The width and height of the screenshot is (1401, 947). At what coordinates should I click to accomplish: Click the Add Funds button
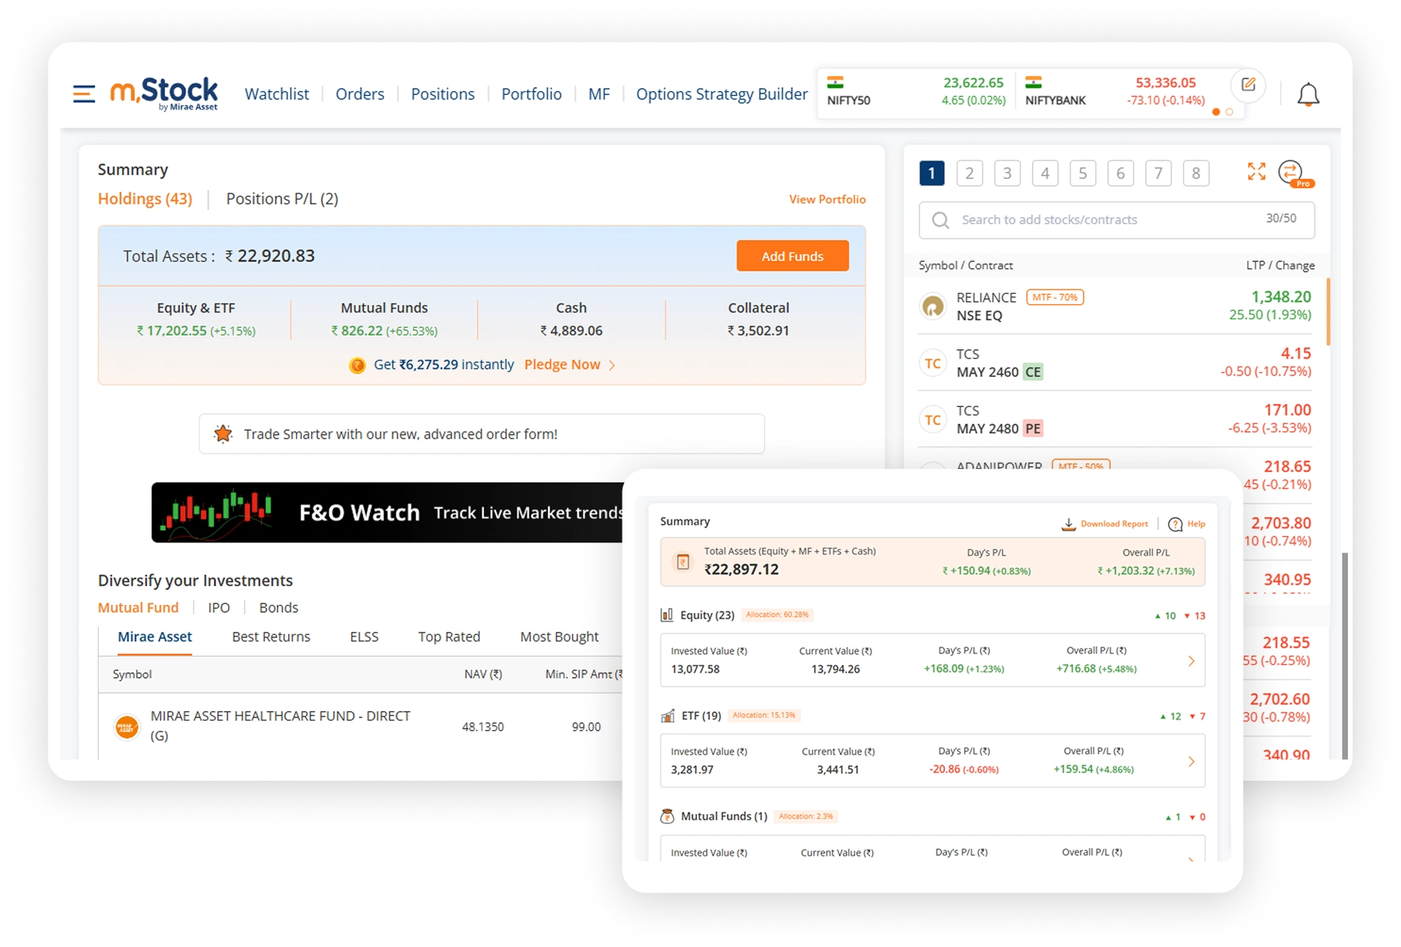point(792,256)
